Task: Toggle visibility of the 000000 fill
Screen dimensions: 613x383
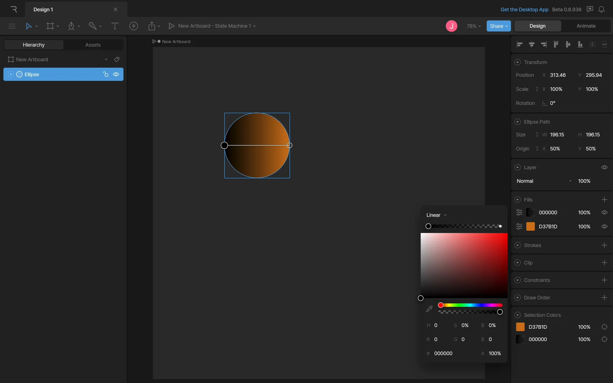Action: tap(604, 213)
